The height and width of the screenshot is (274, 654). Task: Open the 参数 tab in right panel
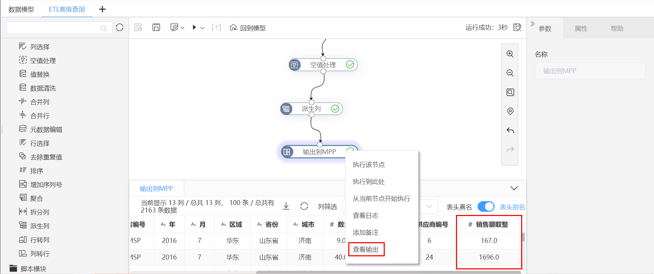click(x=545, y=28)
